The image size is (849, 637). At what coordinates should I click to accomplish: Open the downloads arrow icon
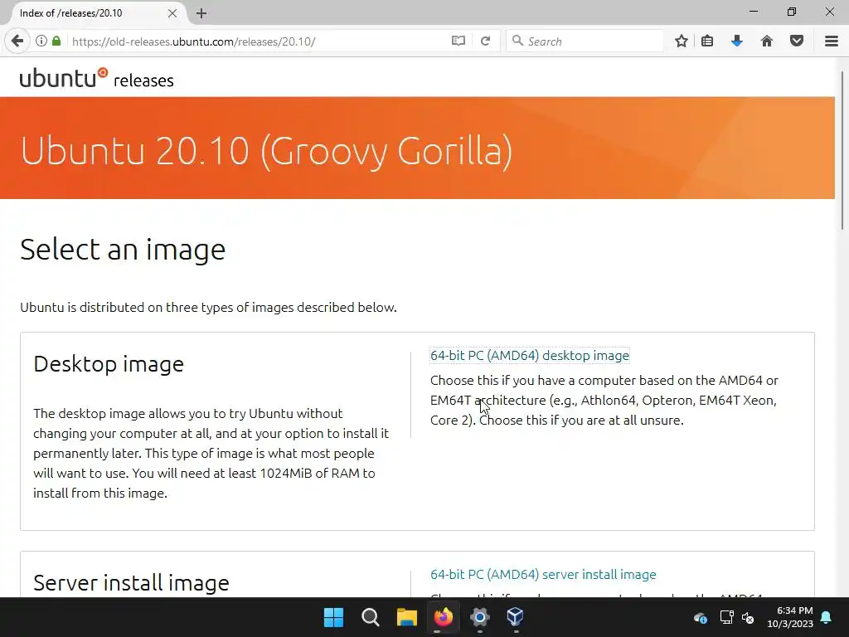(736, 41)
